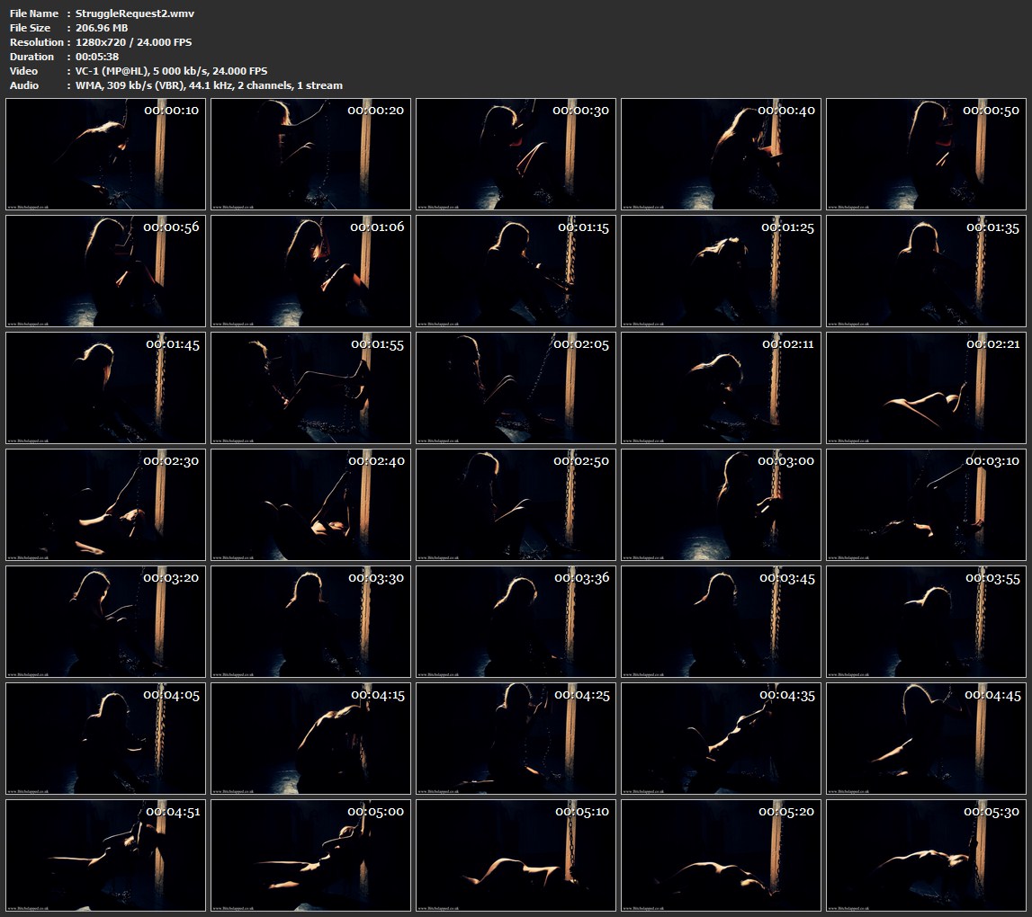Viewport: 1032px width, 917px height.
Task: Open the frame at timestamp 00:01:25
Action: (722, 271)
